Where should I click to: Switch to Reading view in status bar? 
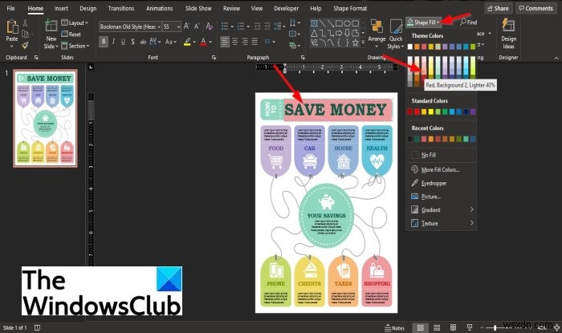pos(453,327)
